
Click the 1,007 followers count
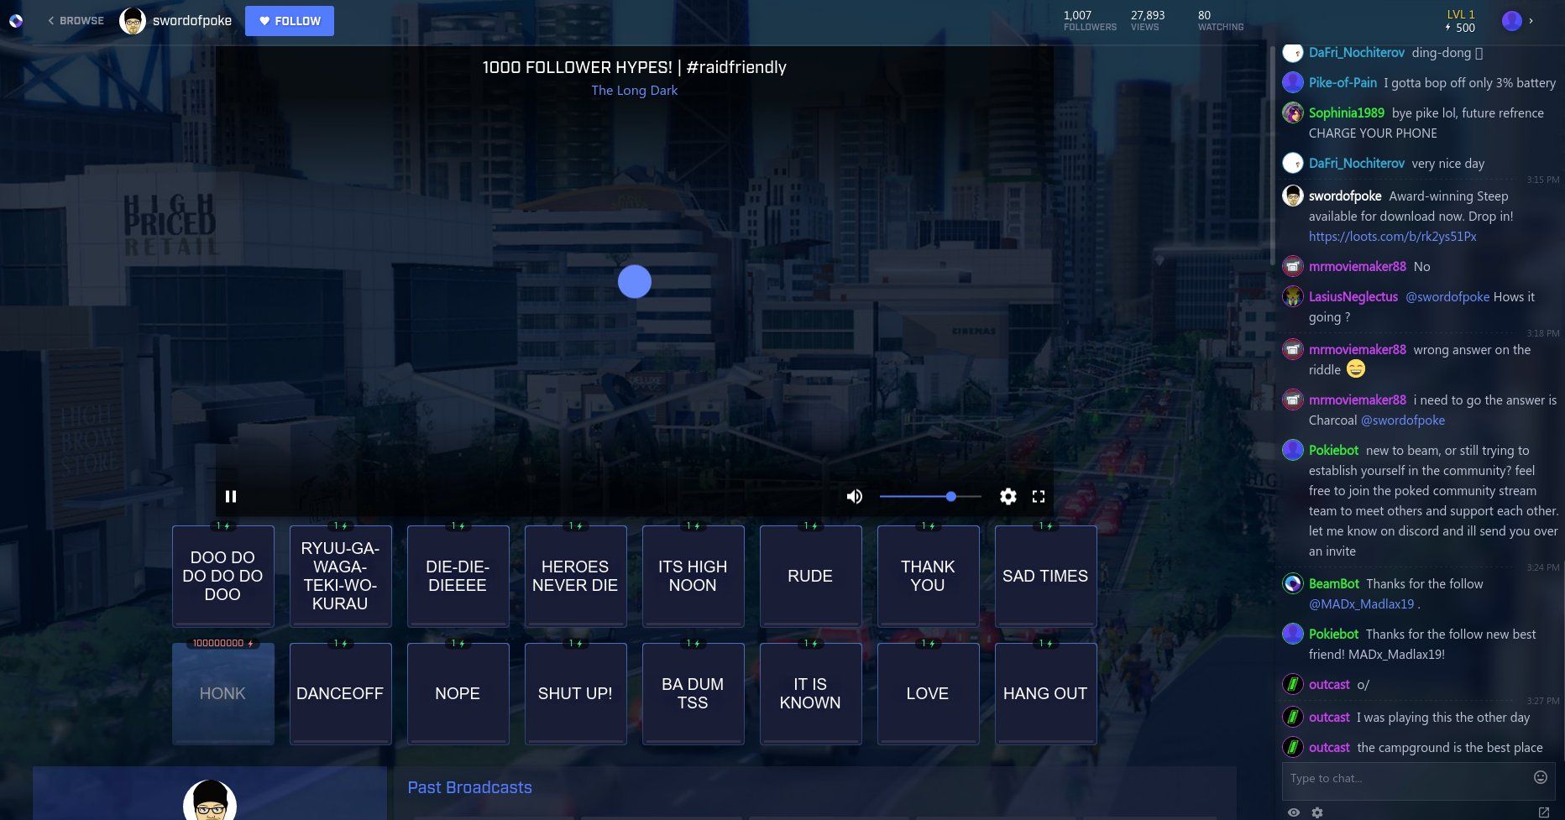coord(1090,21)
